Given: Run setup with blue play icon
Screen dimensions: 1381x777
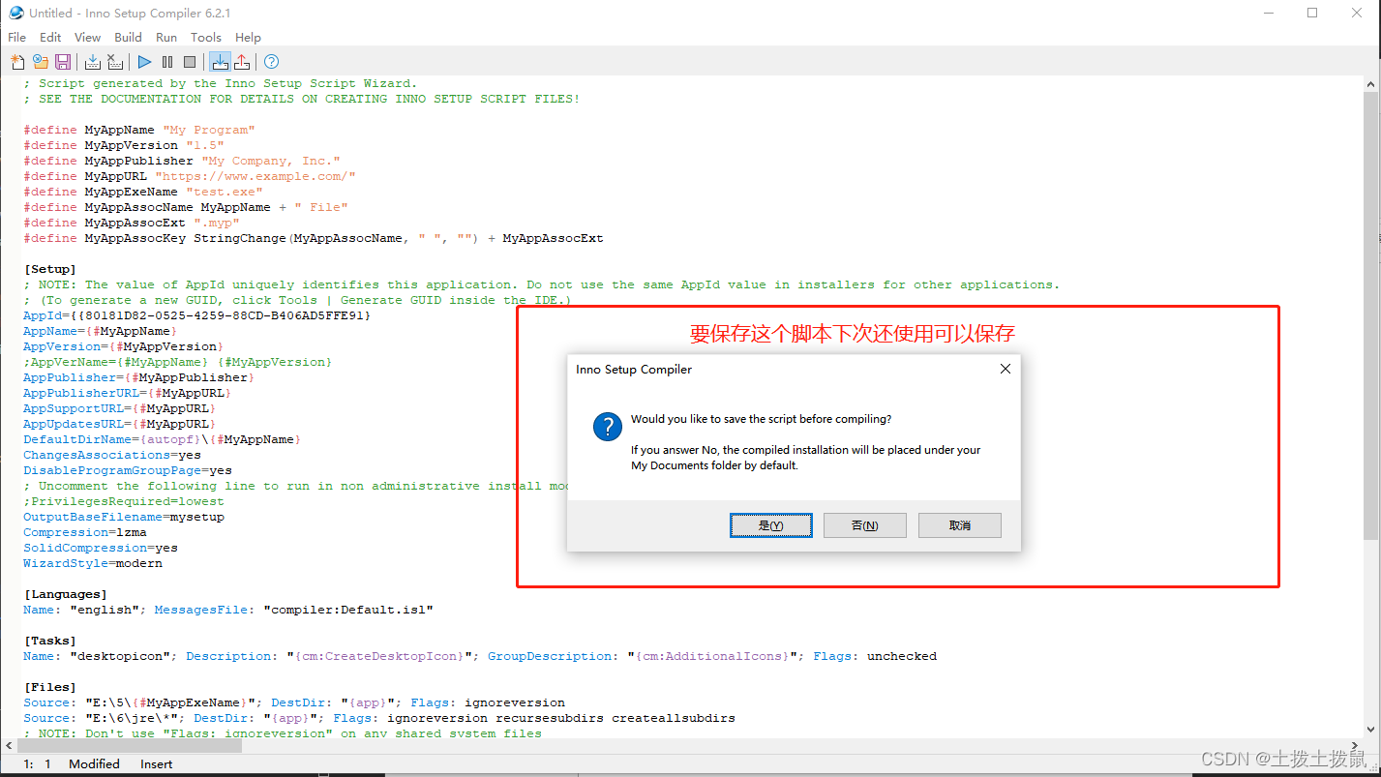Looking at the screenshot, I should pyautogui.click(x=145, y=62).
